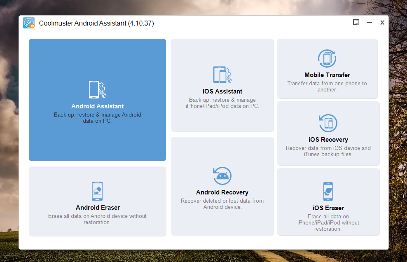Minimize the Coolmuster window
The height and width of the screenshot is (262, 407).
click(370, 23)
